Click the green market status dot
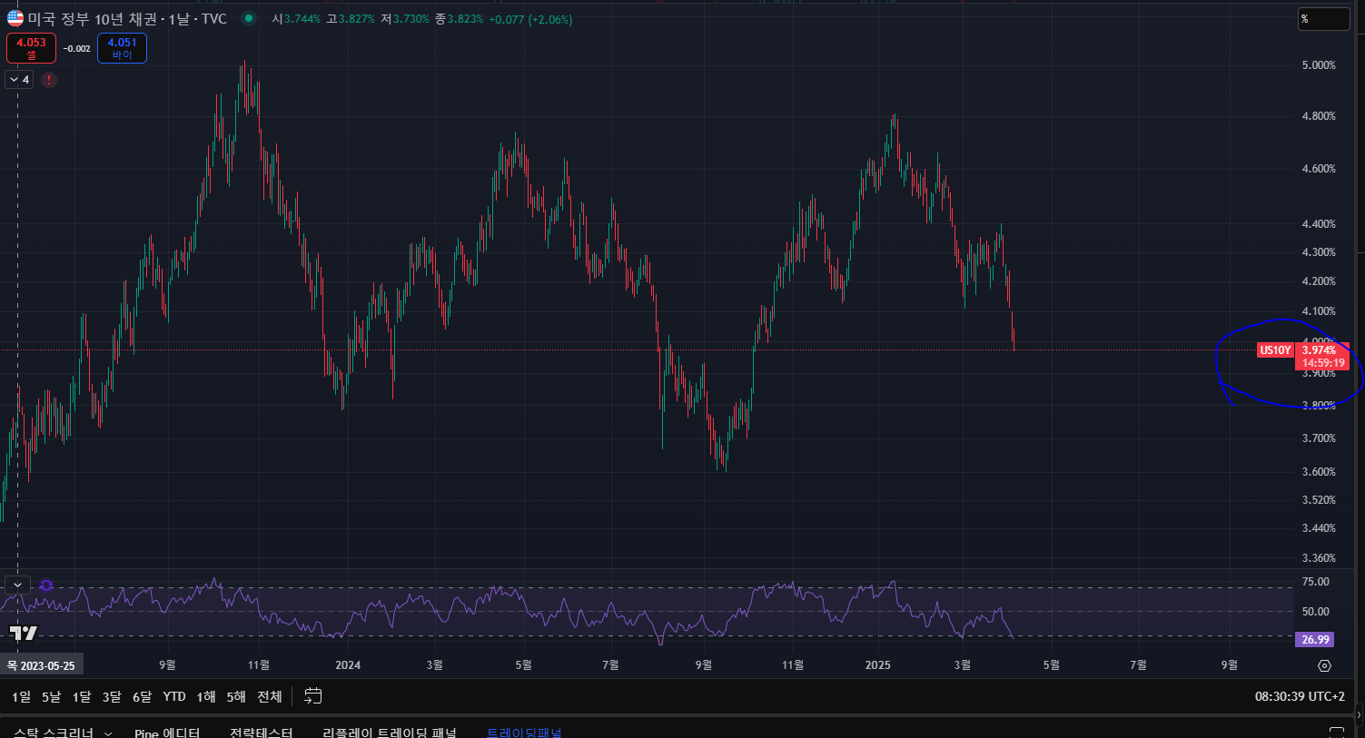 click(248, 18)
